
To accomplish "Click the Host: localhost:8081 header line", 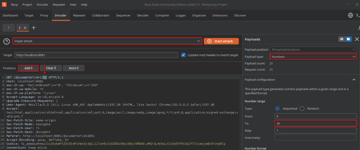I will pos(25,81).
